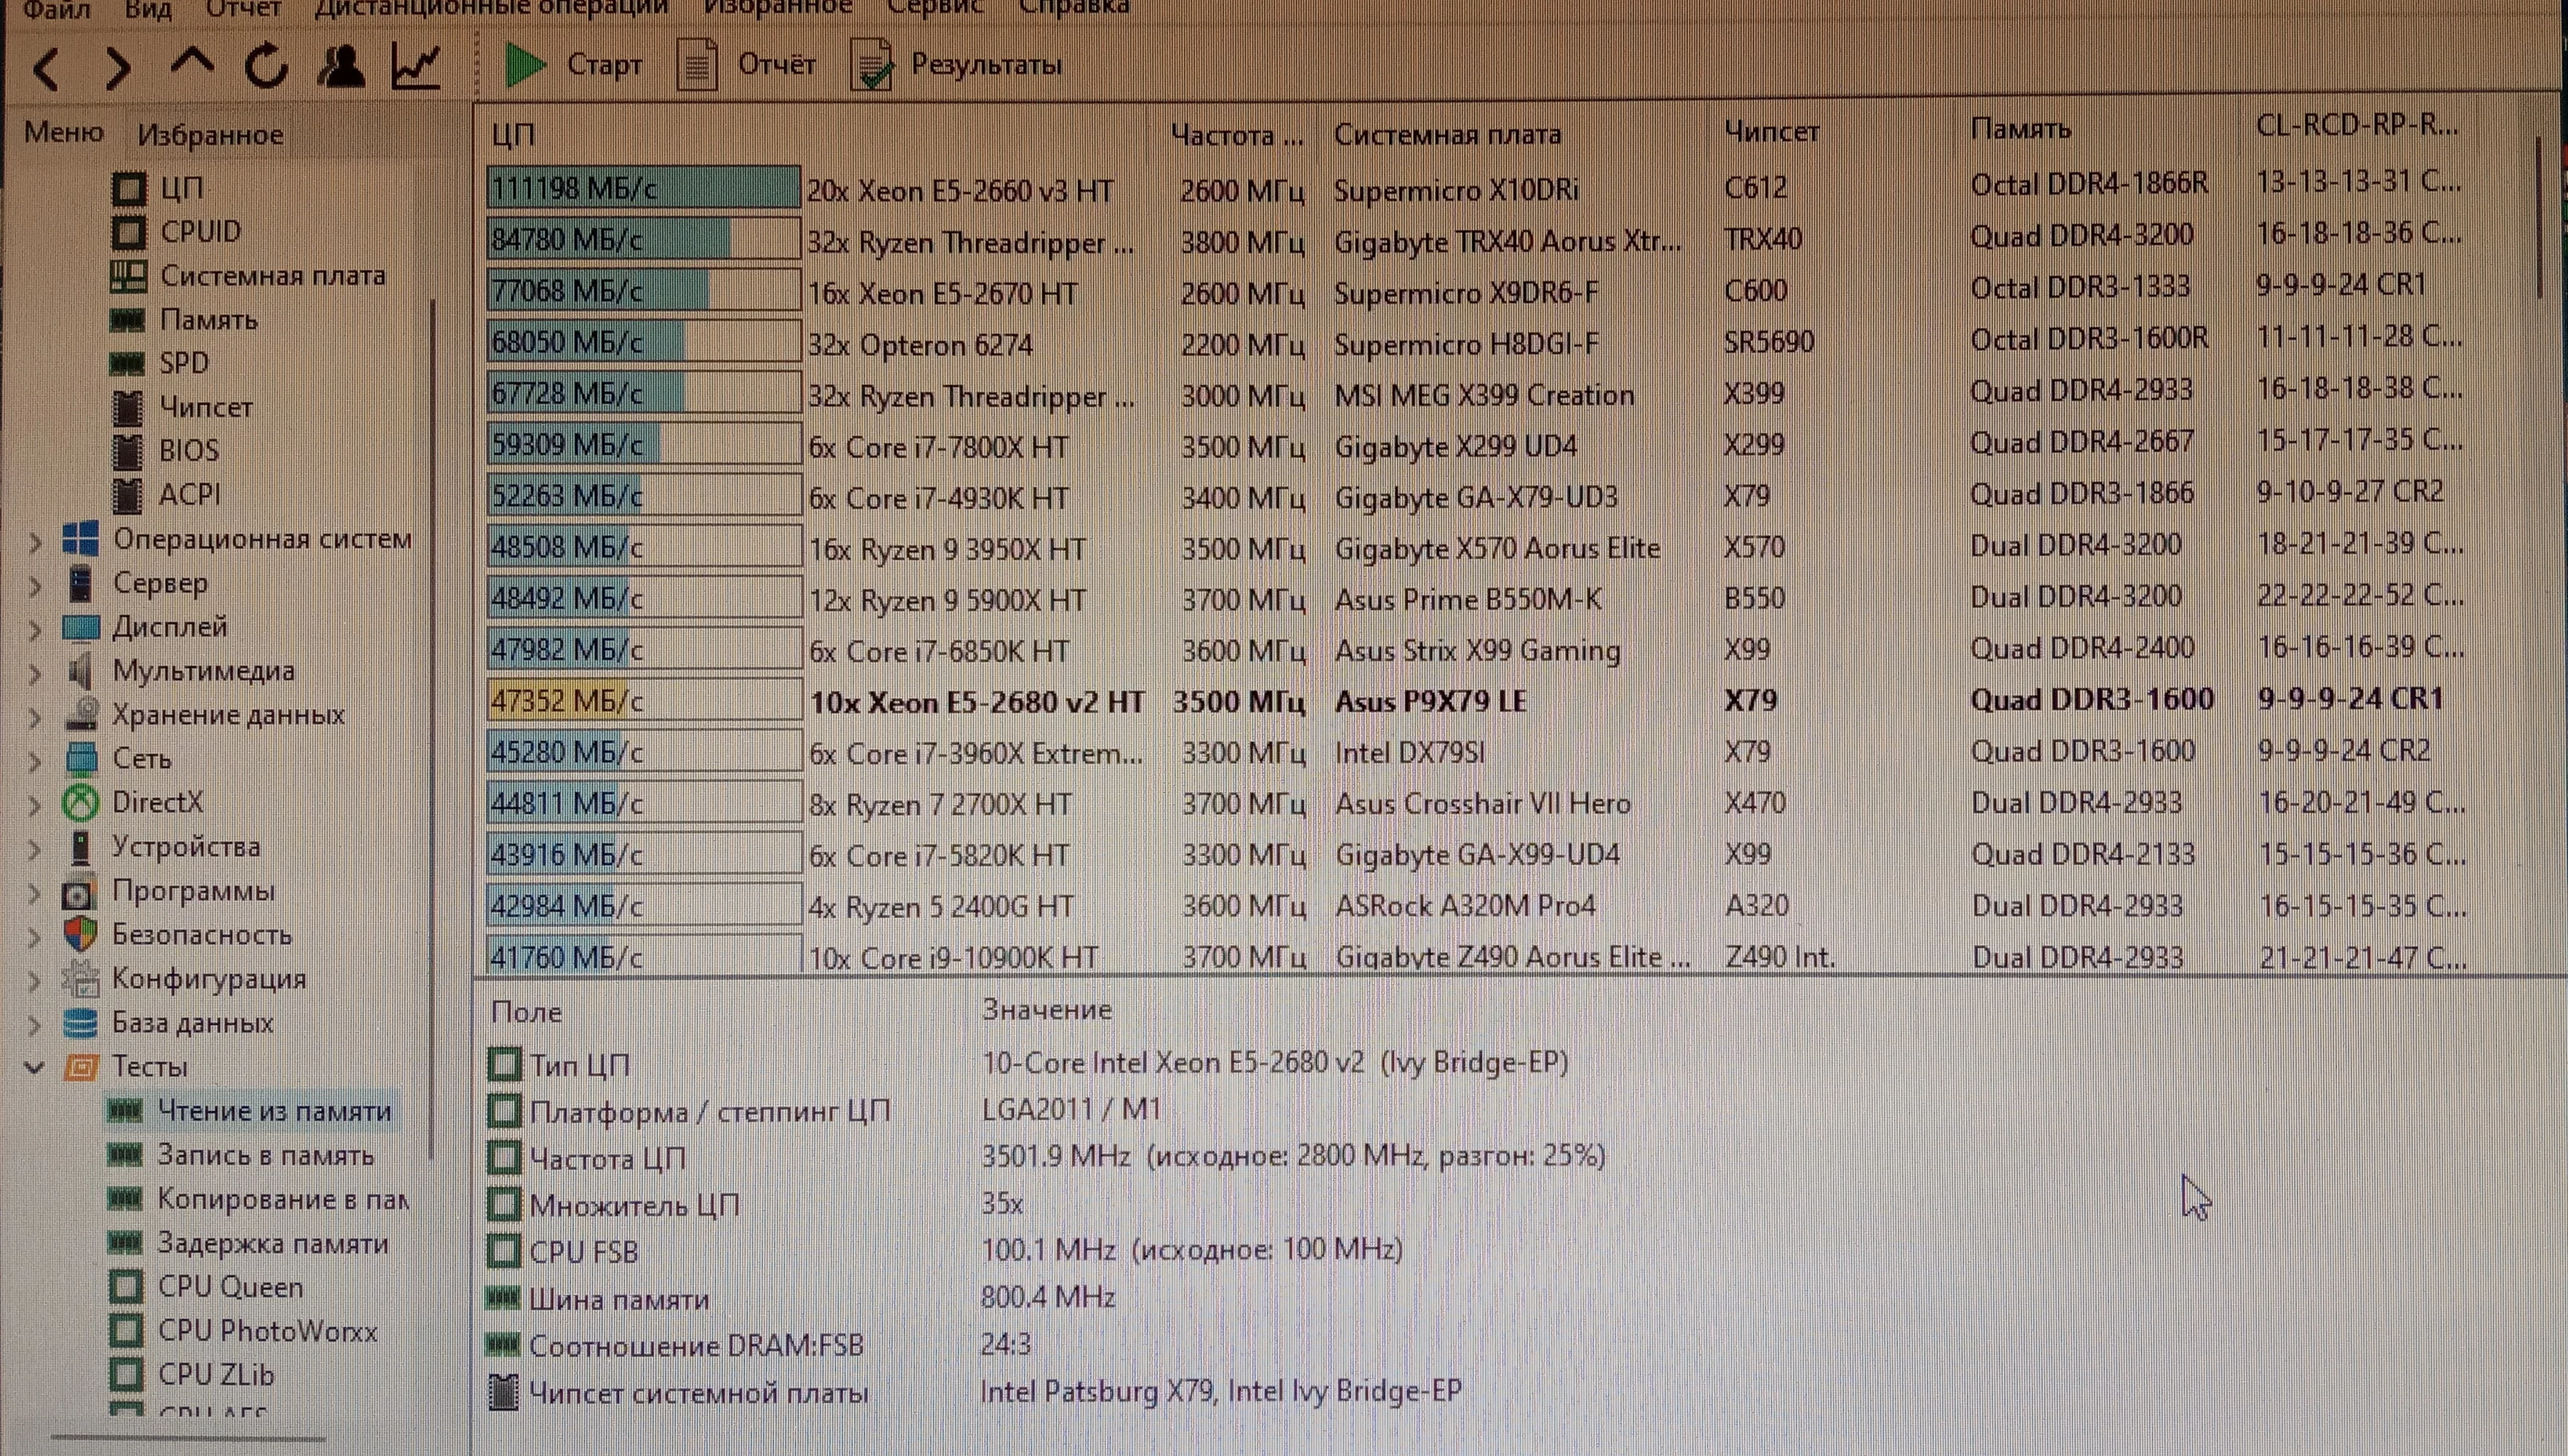
Task: Expand the Дисплей tree node
Action: coord(35,629)
